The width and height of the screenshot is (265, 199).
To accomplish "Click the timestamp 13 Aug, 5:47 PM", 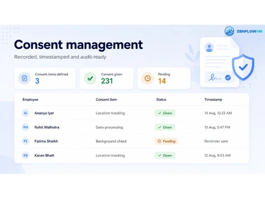I will (217, 127).
